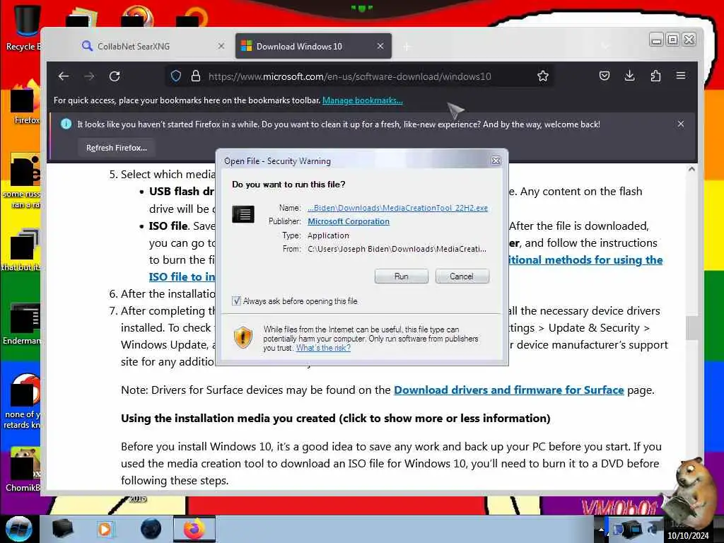Screen dimensions: 724x543
Task: Click Run in Security Warning dialog
Action: tap(402, 276)
